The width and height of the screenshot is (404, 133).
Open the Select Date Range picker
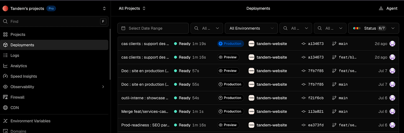[x=153, y=28]
